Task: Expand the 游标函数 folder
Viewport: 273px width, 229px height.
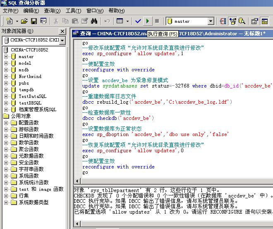Action: tap(6, 129)
